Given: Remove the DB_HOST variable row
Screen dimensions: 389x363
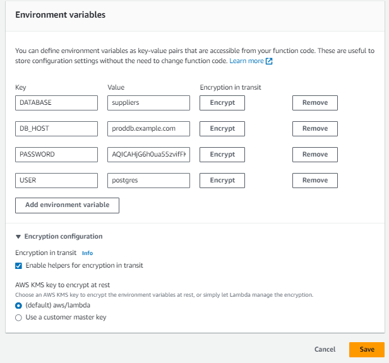Looking at the screenshot, I should click(x=315, y=129).
